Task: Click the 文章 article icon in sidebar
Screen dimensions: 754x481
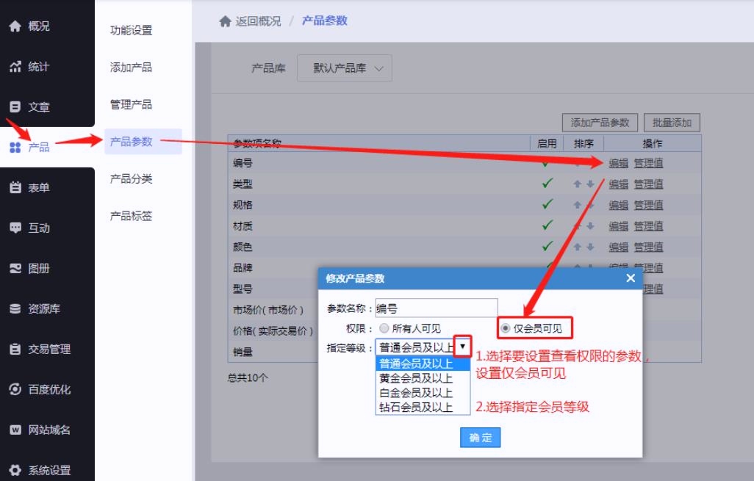Action: click(15, 107)
